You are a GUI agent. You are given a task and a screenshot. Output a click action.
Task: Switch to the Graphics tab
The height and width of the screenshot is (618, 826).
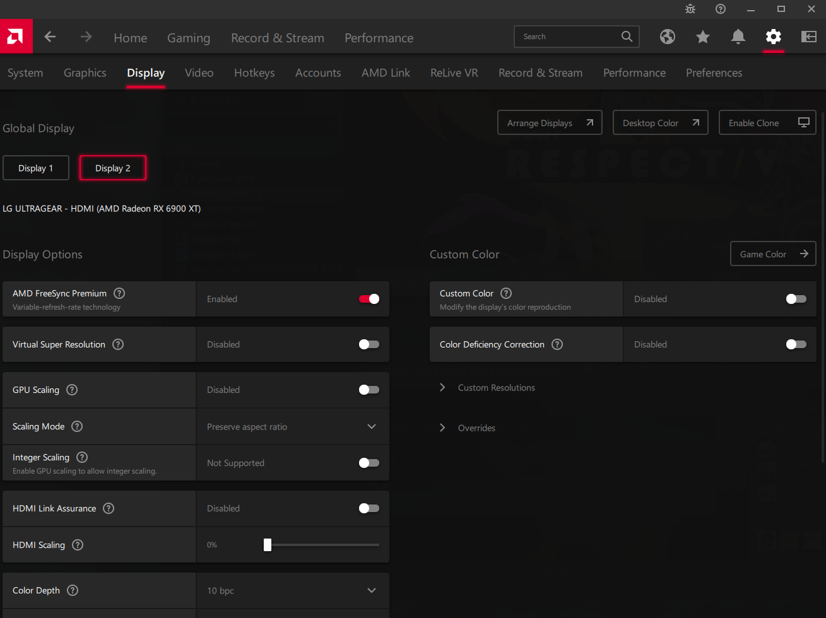pyautogui.click(x=85, y=73)
